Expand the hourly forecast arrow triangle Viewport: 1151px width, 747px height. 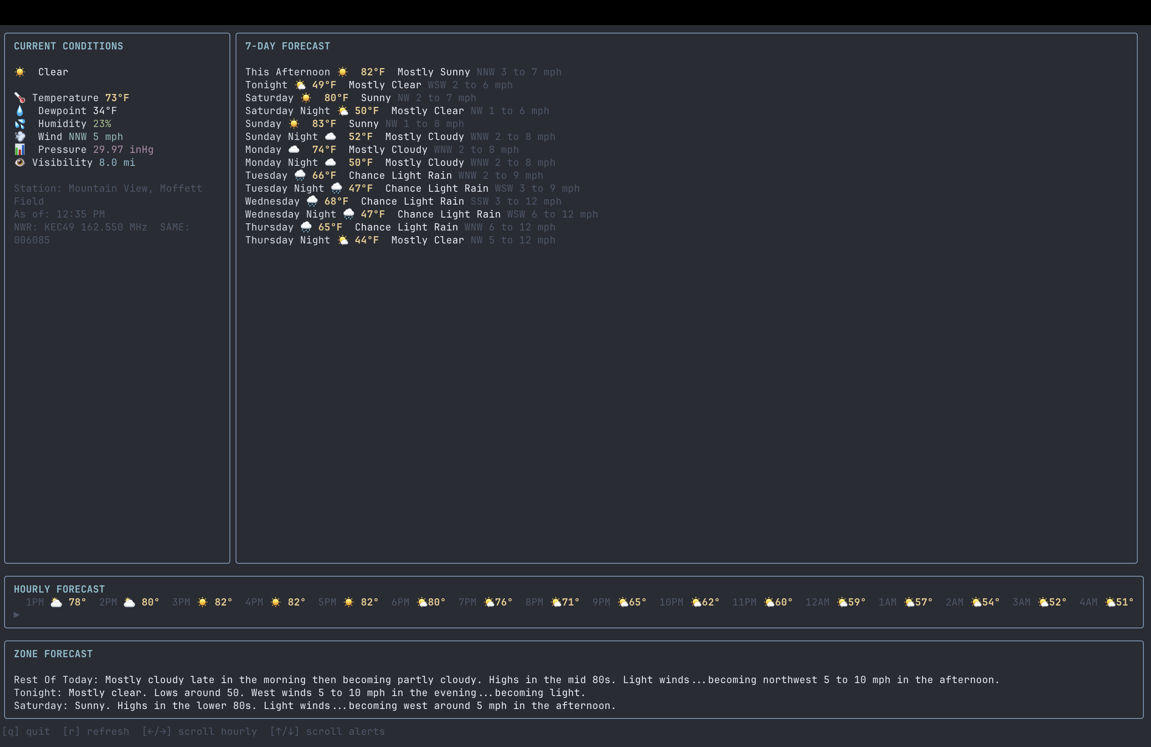coord(16,614)
